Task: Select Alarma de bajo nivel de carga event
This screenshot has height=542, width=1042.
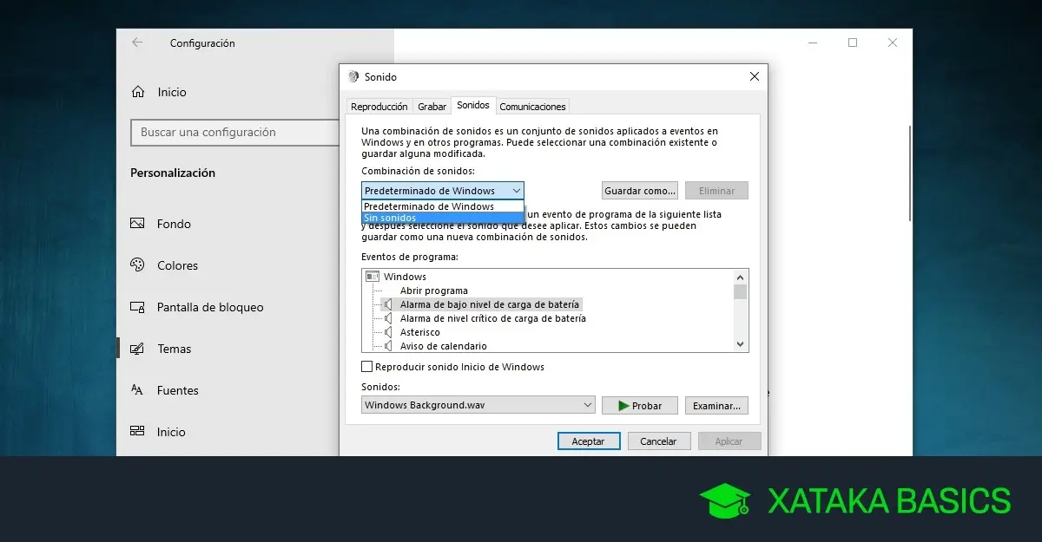Action: point(490,304)
